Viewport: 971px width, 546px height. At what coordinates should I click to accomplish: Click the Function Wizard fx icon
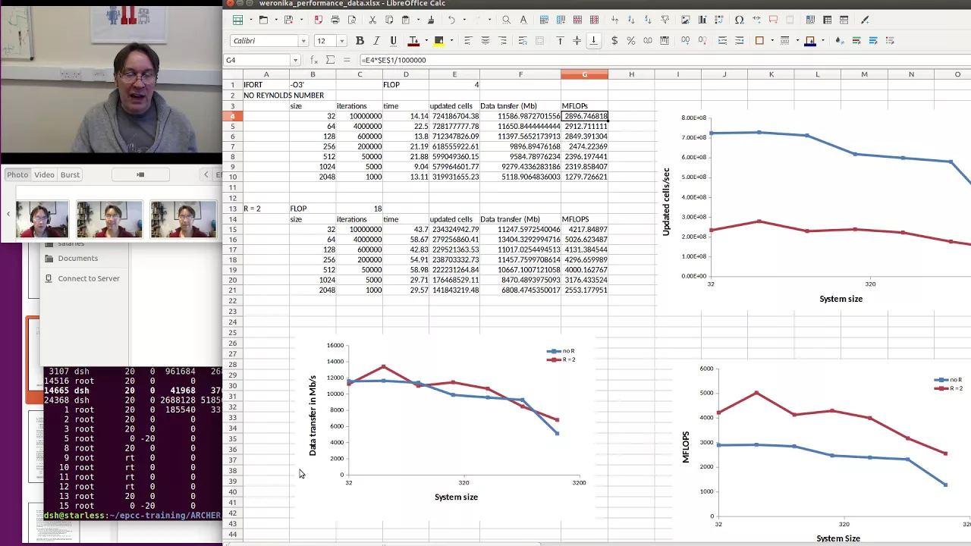pos(314,60)
